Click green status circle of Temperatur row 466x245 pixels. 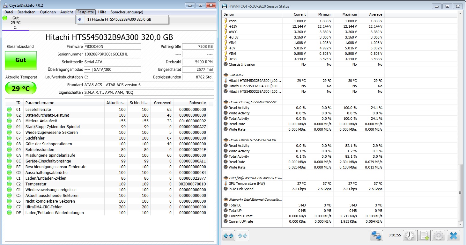(x=9, y=184)
